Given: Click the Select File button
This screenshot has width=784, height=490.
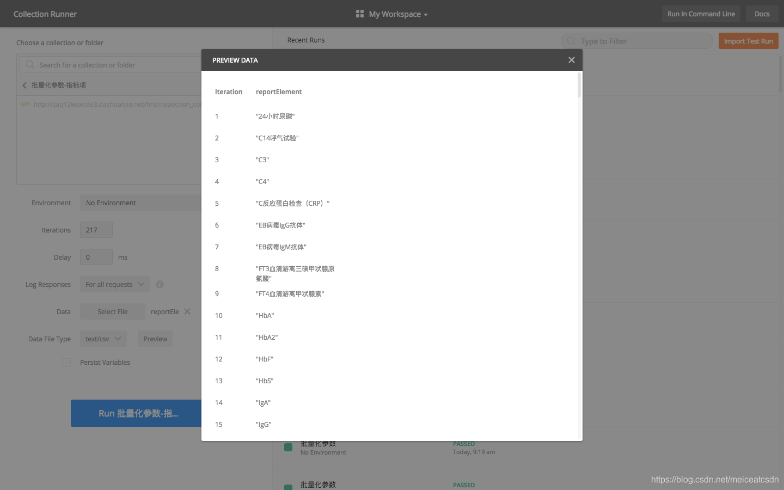Looking at the screenshot, I should pyautogui.click(x=113, y=311).
